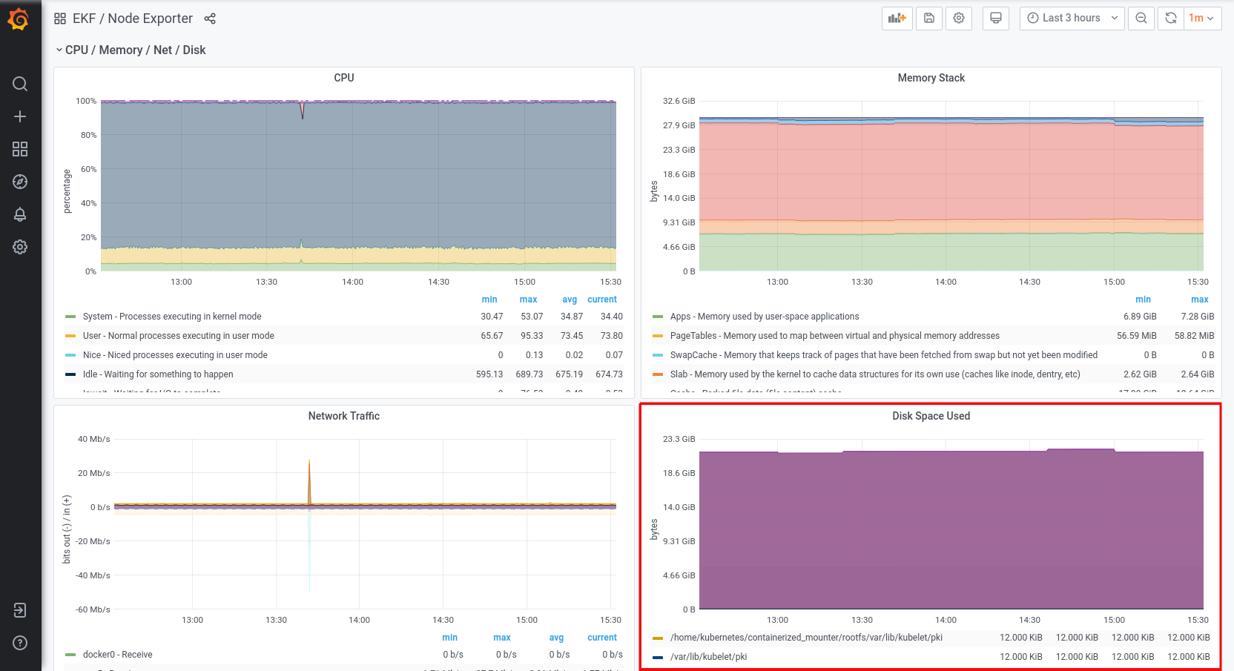Click the dark blue Idle series swatch
The height and width of the screenshot is (671, 1234).
tap(70, 374)
